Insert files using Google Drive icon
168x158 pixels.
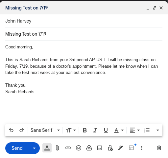tap(89, 148)
